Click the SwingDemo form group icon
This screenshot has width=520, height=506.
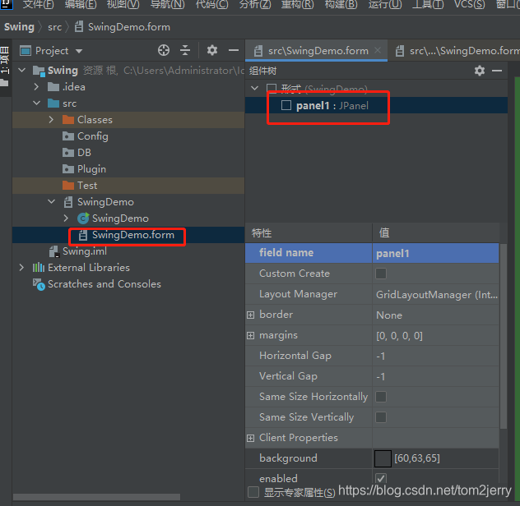(68, 202)
